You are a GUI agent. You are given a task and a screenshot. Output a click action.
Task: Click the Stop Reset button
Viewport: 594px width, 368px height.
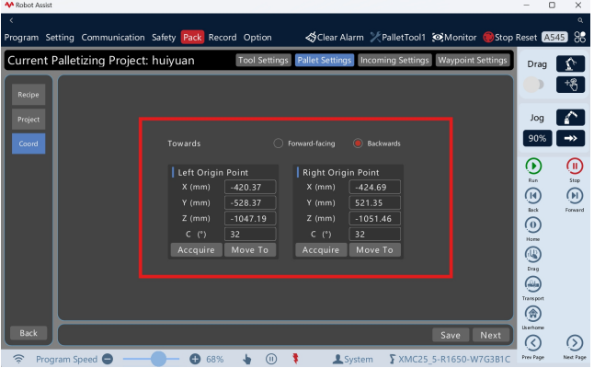510,37
